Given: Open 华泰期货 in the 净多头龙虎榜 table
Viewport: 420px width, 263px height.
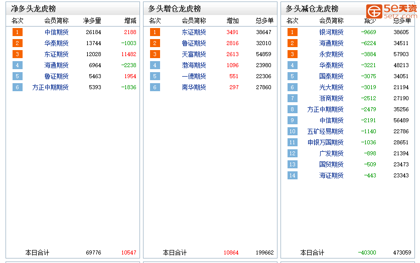Looking at the screenshot, I should 57,43.
